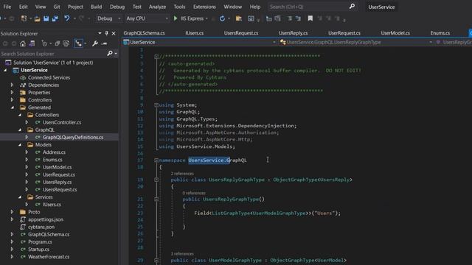Click the comment out lines icon
The width and height of the screenshot is (472, 265).
coord(290,18)
